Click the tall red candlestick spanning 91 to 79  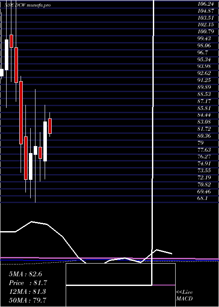coord(21,113)
